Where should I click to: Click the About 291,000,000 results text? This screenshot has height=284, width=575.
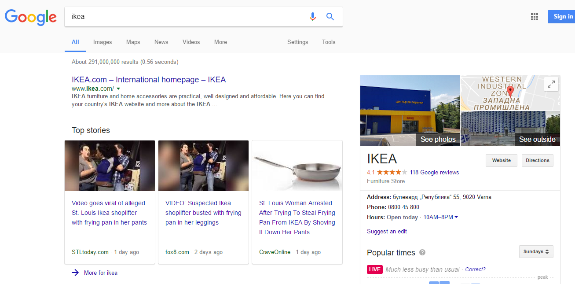point(125,62)
